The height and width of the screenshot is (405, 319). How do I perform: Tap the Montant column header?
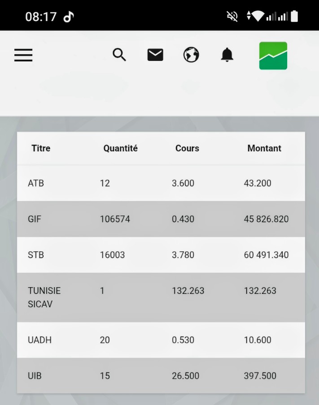pos(264,148)
